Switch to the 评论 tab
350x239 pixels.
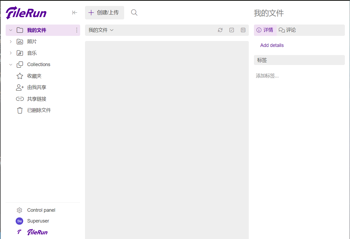(287, 30)
